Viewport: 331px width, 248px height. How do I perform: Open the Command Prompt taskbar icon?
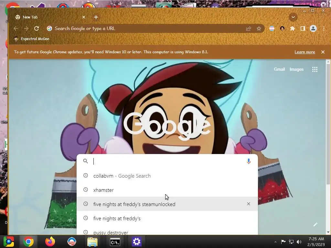(x=115, y=242)
